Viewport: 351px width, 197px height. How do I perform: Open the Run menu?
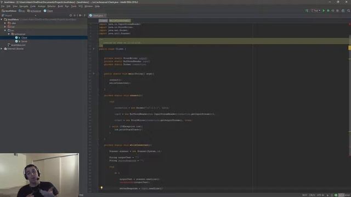pos(67,6)
